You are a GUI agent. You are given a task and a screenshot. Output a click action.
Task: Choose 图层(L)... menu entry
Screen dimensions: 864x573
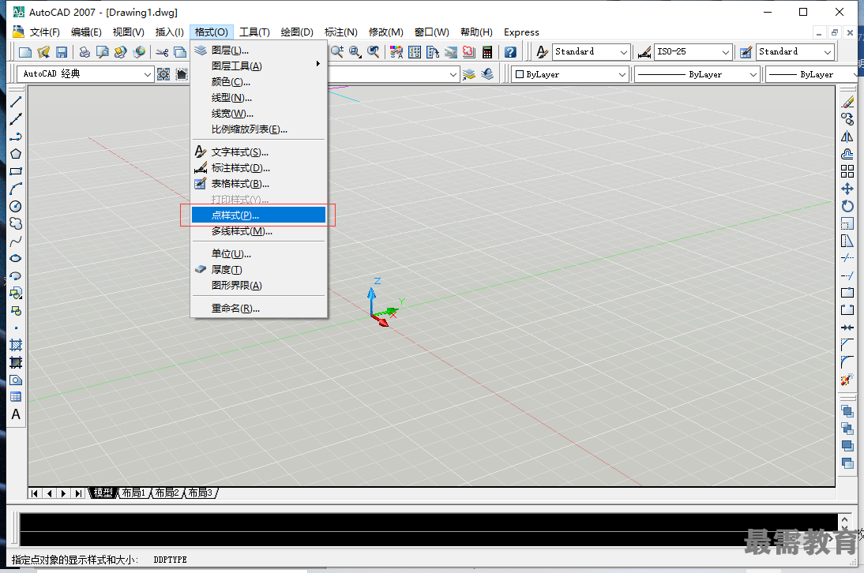coord(259,50)
